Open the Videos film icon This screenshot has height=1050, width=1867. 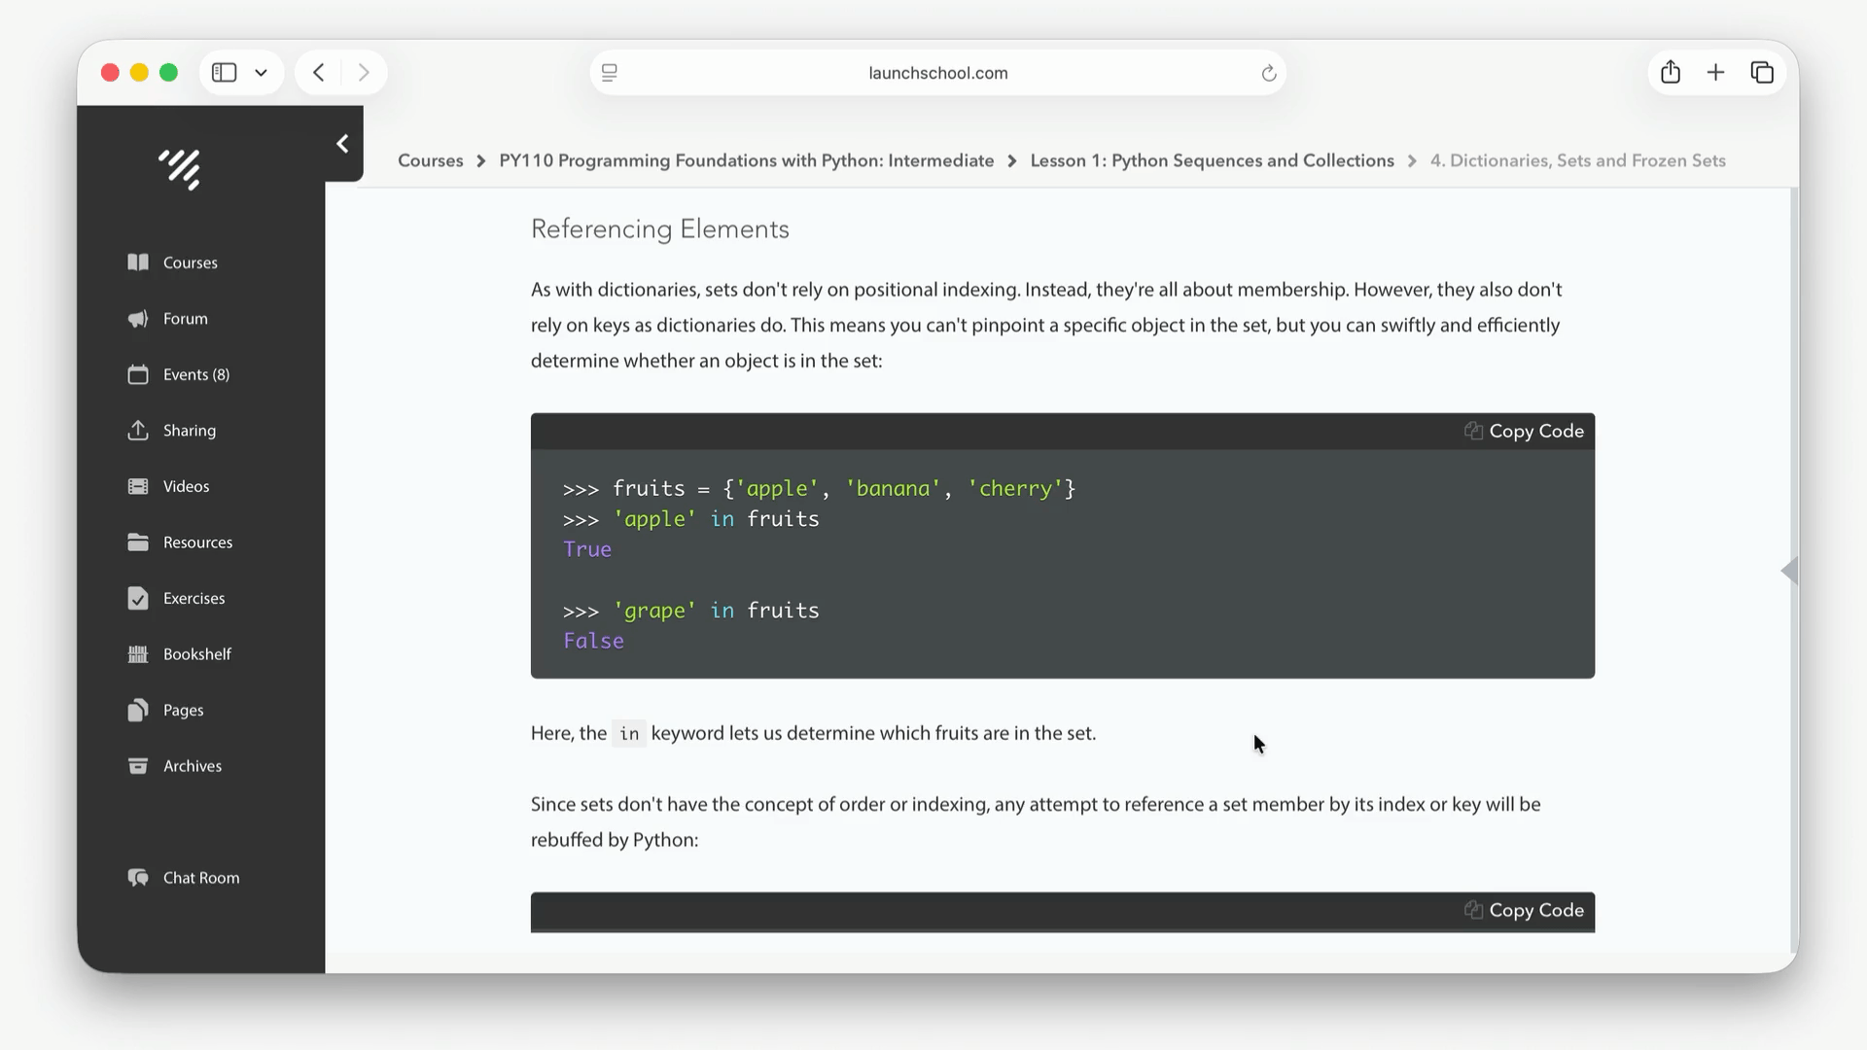138,486
